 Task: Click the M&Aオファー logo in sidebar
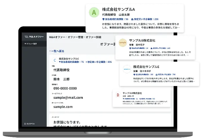pyautogui.click(x=34, y=37)
